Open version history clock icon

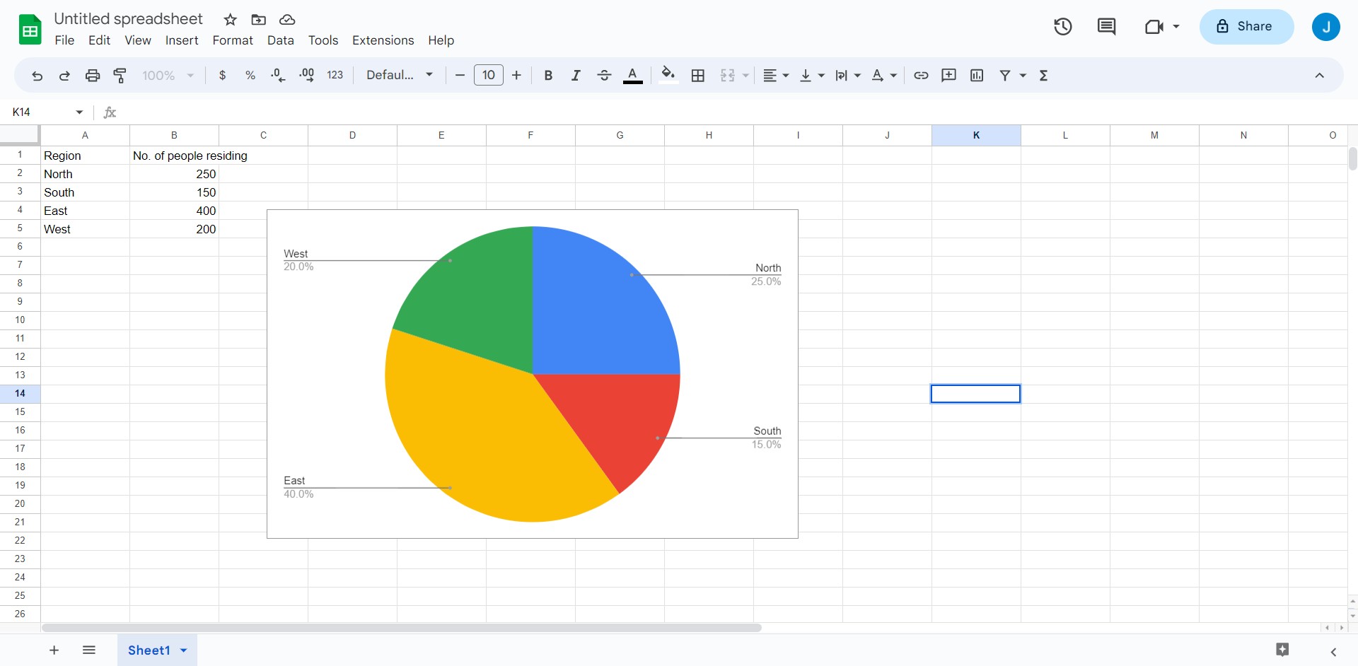[x=1062, y=27]
